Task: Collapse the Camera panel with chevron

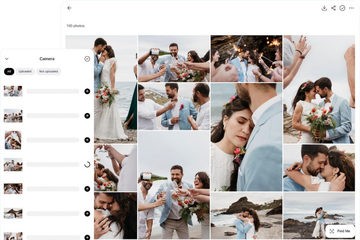Action: tap(7, 59)
